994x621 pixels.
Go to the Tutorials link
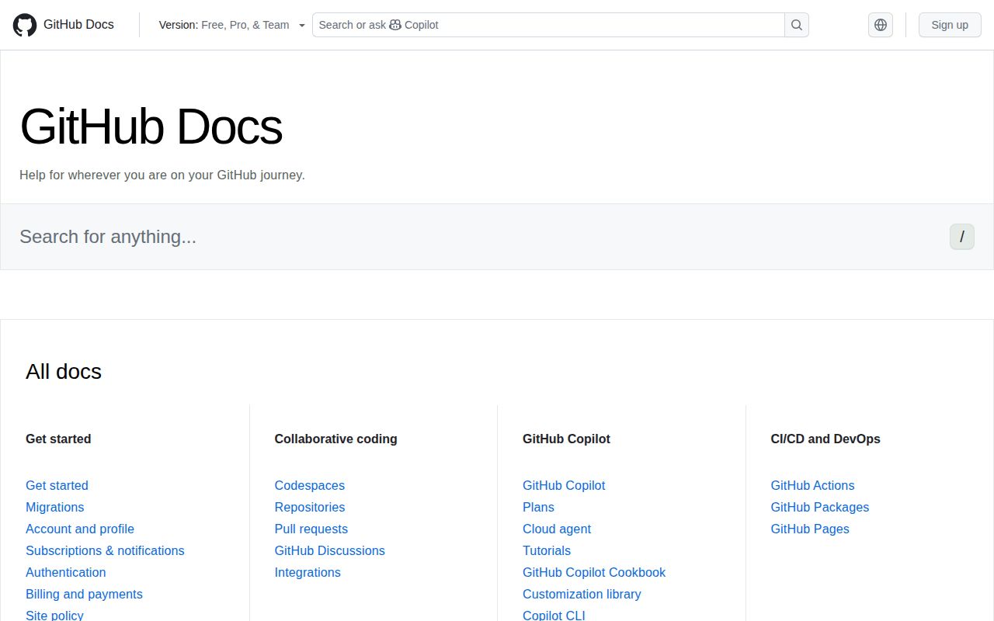546,550
